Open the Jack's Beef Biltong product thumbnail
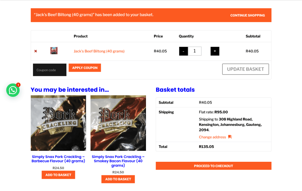Image resolution: width=302 pixels, height=191 pixels. click(54, 51)
